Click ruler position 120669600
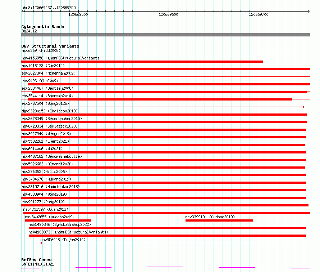This screenshot has height=272, width=320. pyautogui.click(x=168, y=14)
